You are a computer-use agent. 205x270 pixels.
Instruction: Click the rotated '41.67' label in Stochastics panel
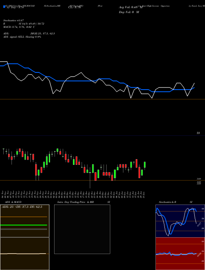point(199,224)
